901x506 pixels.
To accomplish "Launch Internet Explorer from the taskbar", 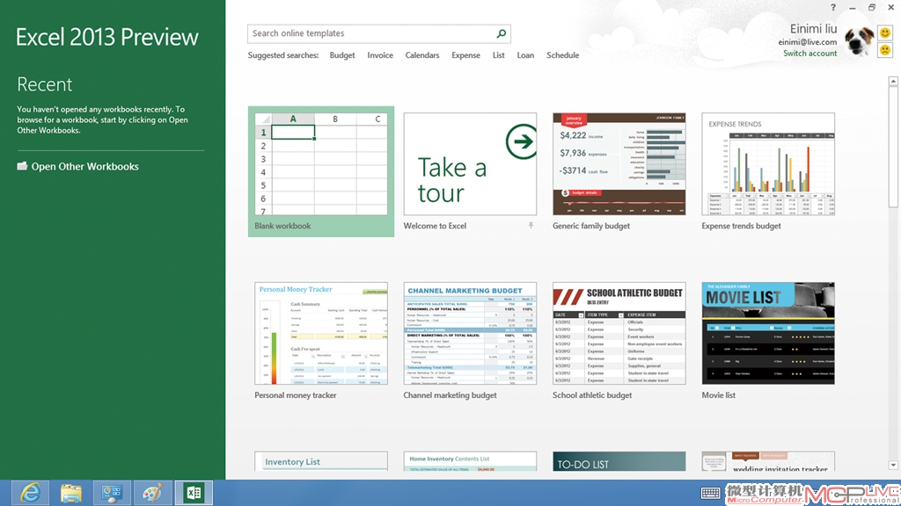I will pyautogui.click(x=30, y=493).
